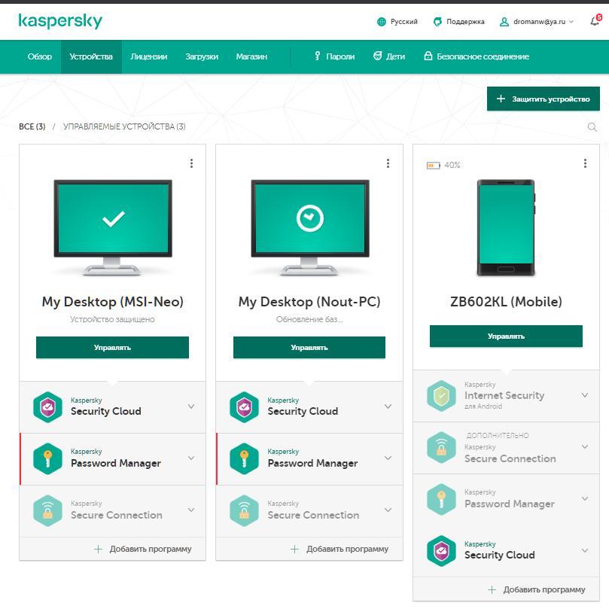Click Защитить устройство button
Image resolution: width=609 pixels, height=612 pixels.
point(543,99)
